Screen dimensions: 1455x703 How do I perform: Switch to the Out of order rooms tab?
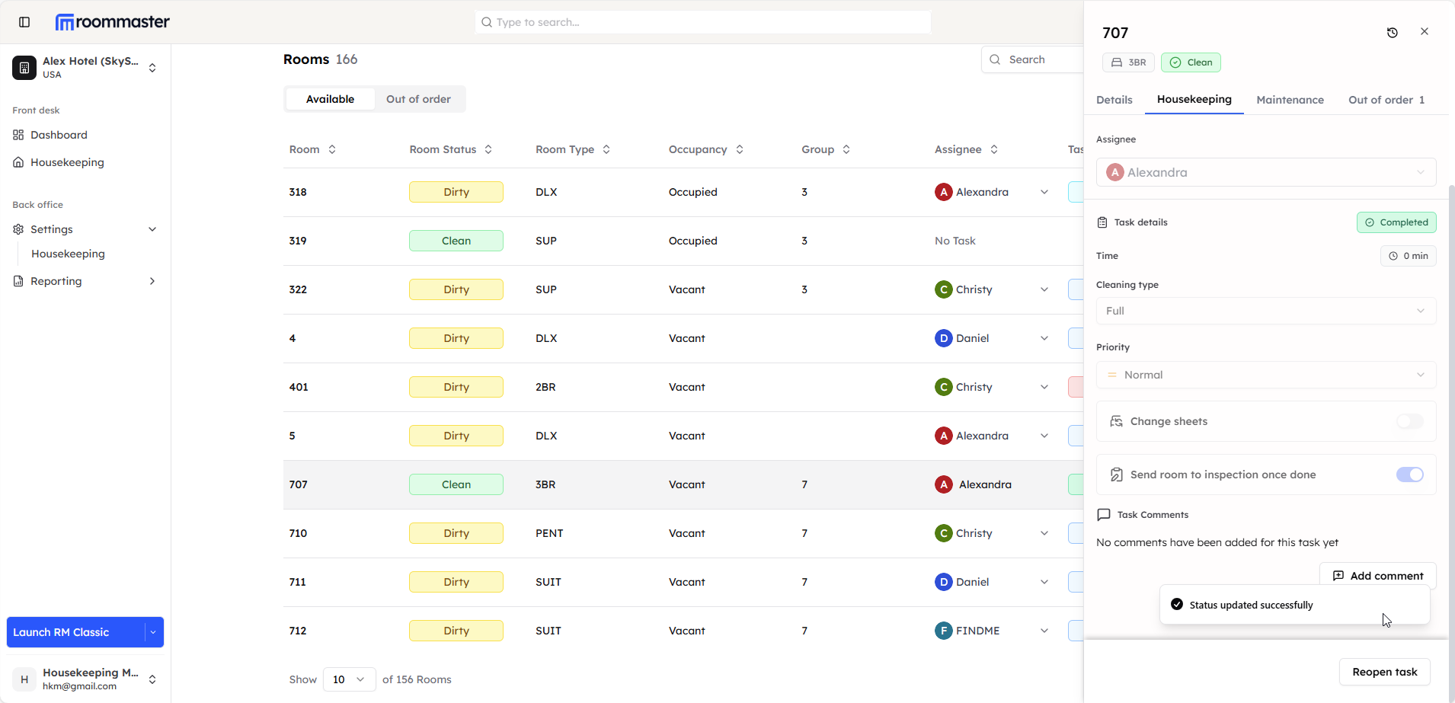(419, 98)
